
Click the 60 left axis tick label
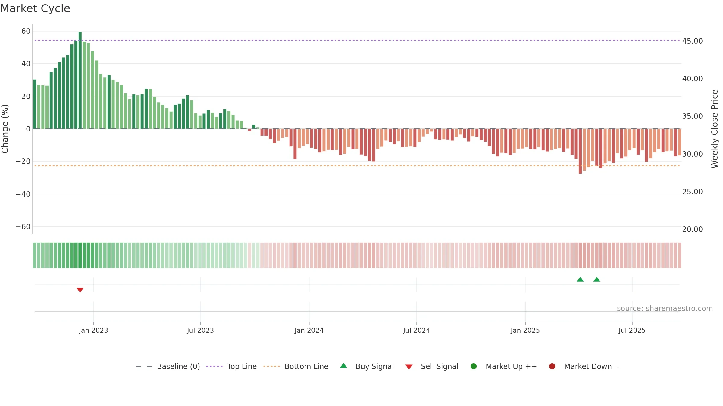(26, 31)
